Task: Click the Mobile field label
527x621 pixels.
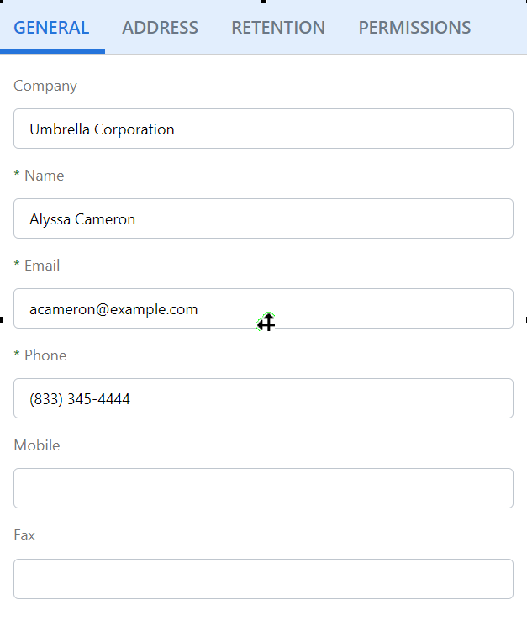Action: coord(37,445)
